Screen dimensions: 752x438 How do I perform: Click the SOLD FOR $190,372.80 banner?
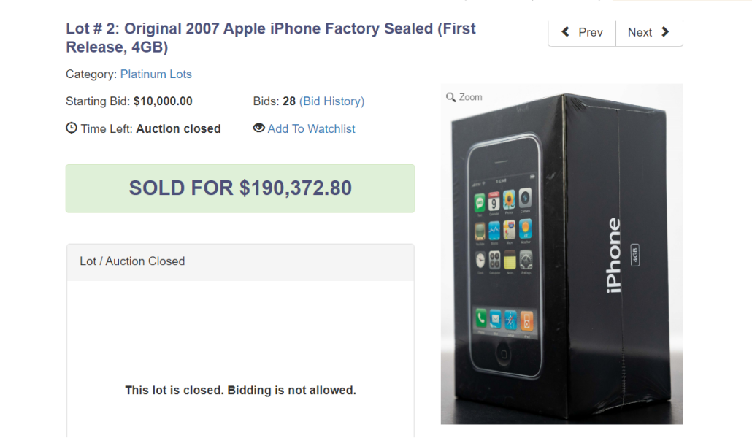(240, 188)
